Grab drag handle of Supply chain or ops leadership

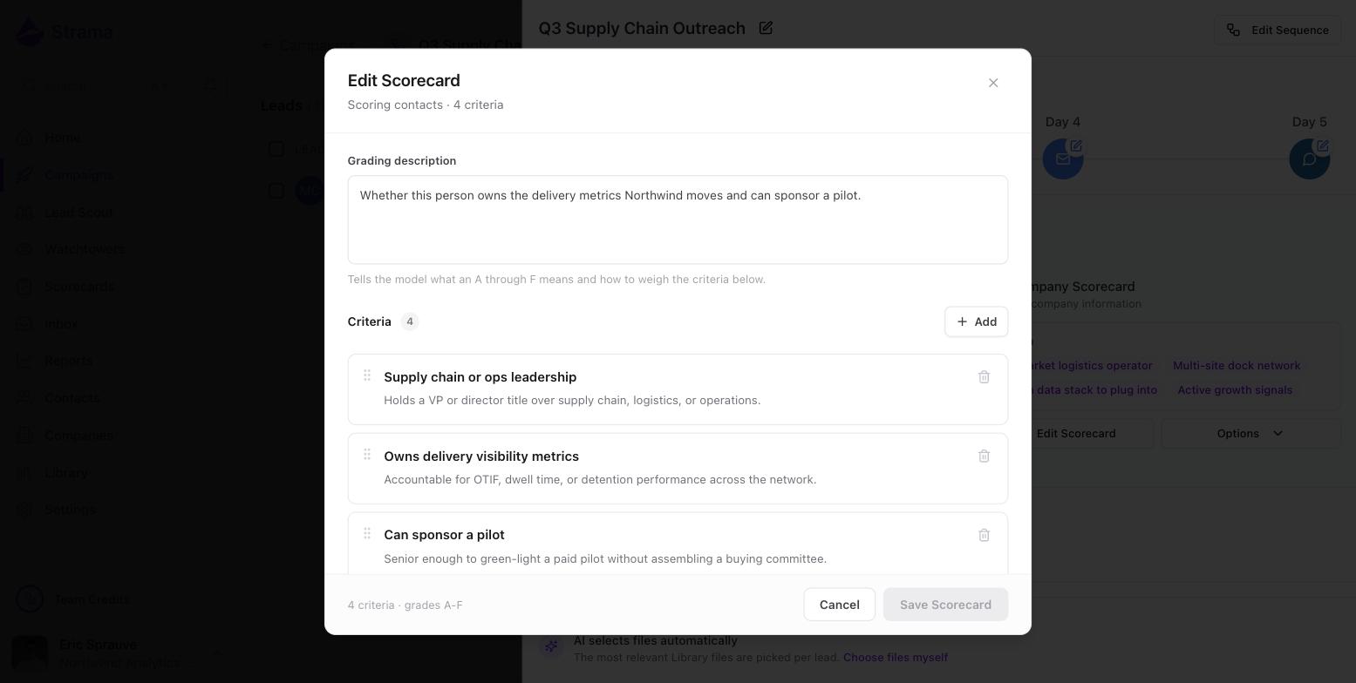click(367, 375)
